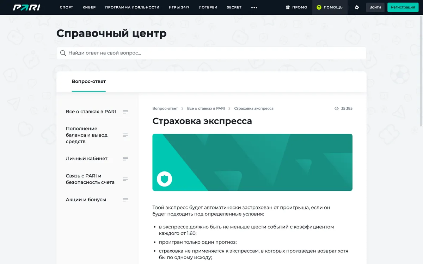Click the Помощь button
The height and width of the screenshot is (264, 423).
330,7
